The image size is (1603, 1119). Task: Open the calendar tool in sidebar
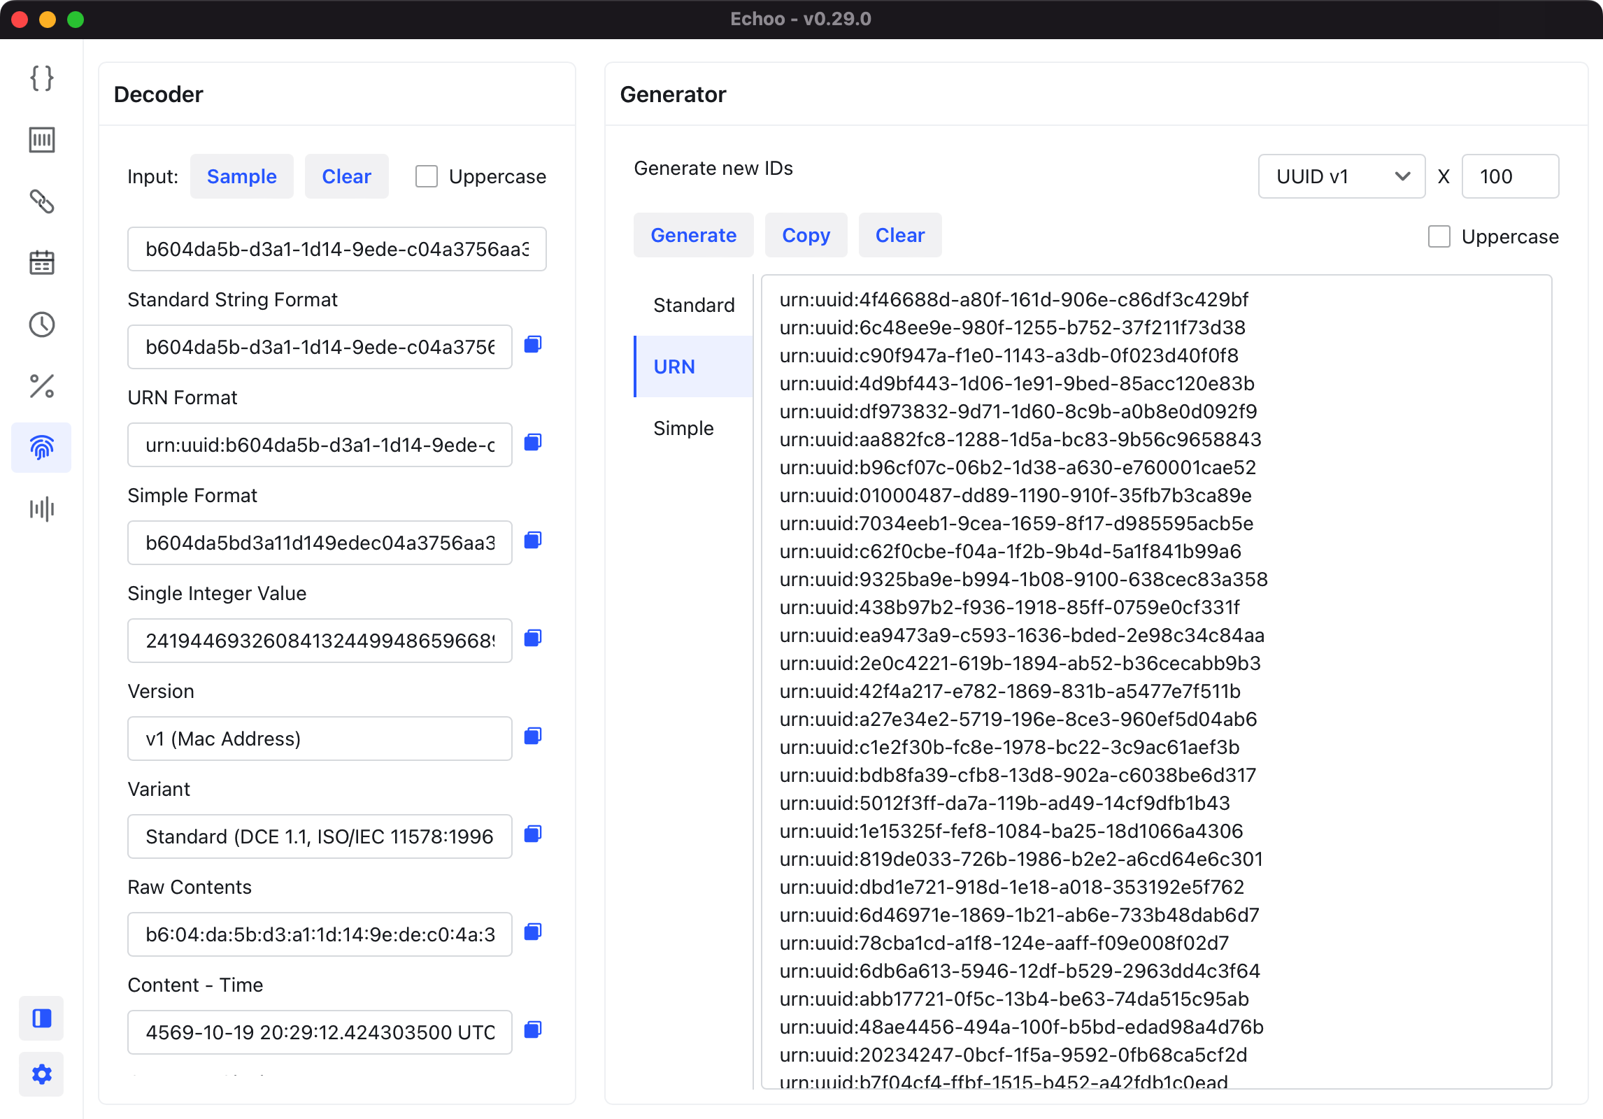(42, 263)
